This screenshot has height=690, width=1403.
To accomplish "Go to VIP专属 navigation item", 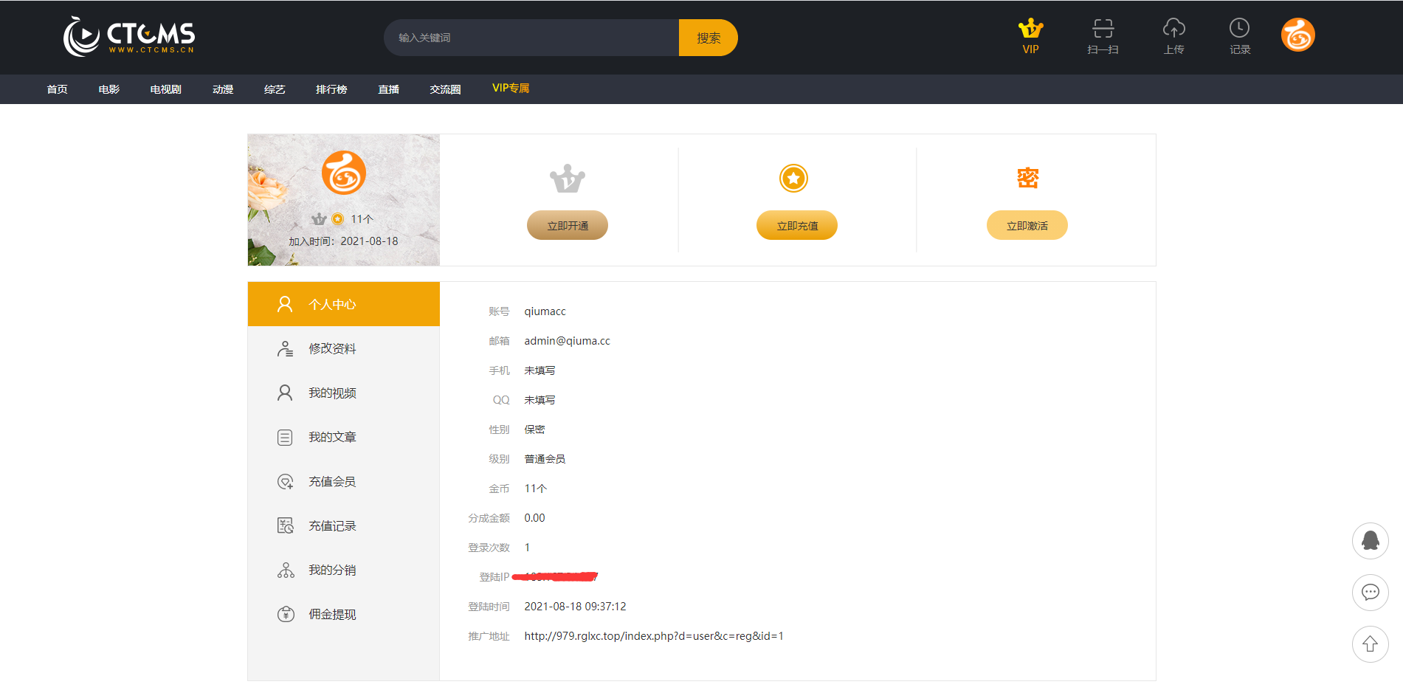I will (x=510, y=89).
